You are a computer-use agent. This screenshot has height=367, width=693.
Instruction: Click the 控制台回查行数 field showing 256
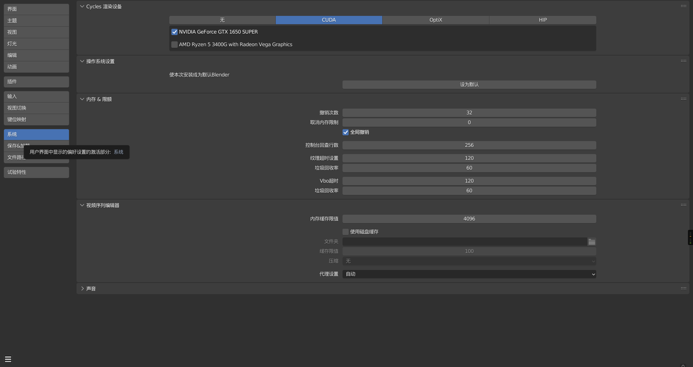(x=469, y=145)
